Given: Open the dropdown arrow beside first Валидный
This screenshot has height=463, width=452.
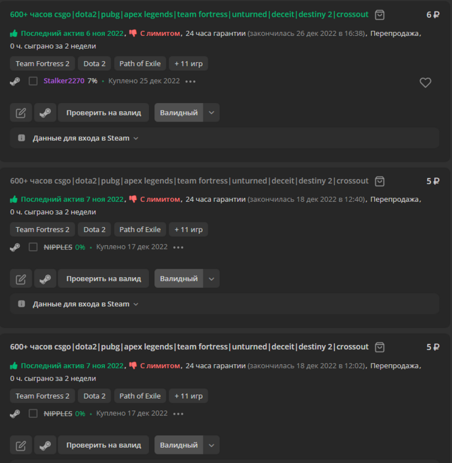Looking at the screenshot, I should (211, 112).
